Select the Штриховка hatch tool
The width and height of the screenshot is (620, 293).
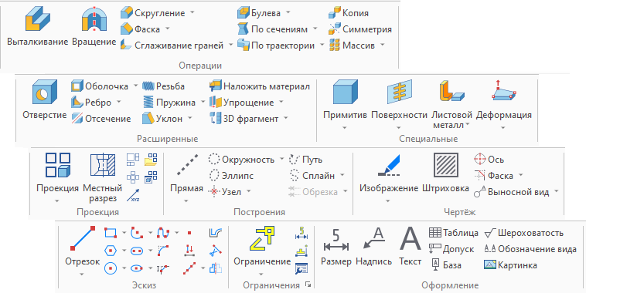(445, 173)
